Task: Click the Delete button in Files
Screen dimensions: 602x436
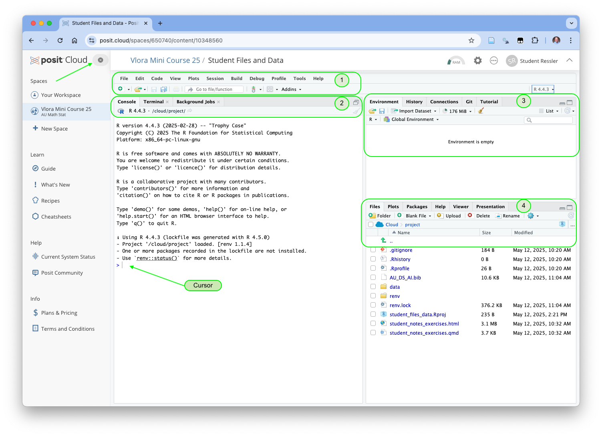Action: 479,216
